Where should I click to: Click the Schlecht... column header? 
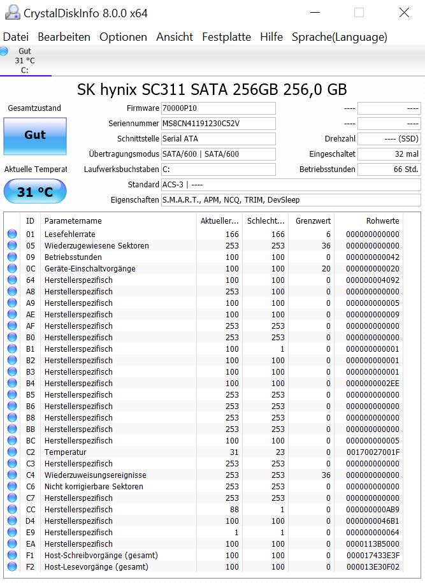[x=266, y=221]
